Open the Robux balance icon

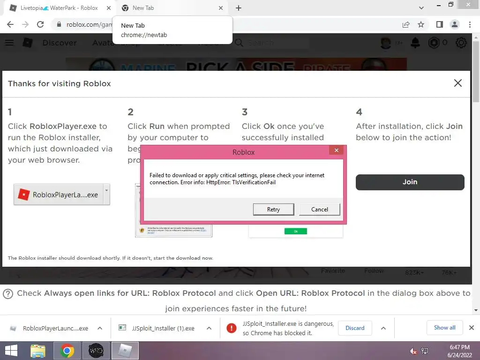tap(434, 43)
